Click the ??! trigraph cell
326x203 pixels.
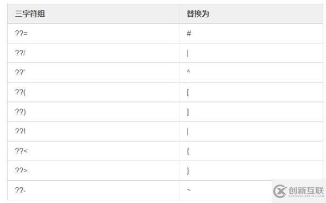point(93,131)
